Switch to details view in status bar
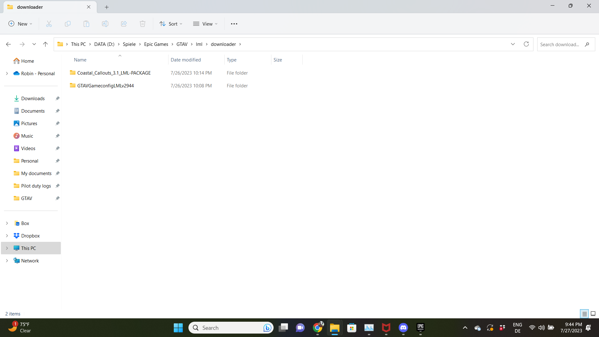Screen dimensions: 599x337 coord(584,314)
